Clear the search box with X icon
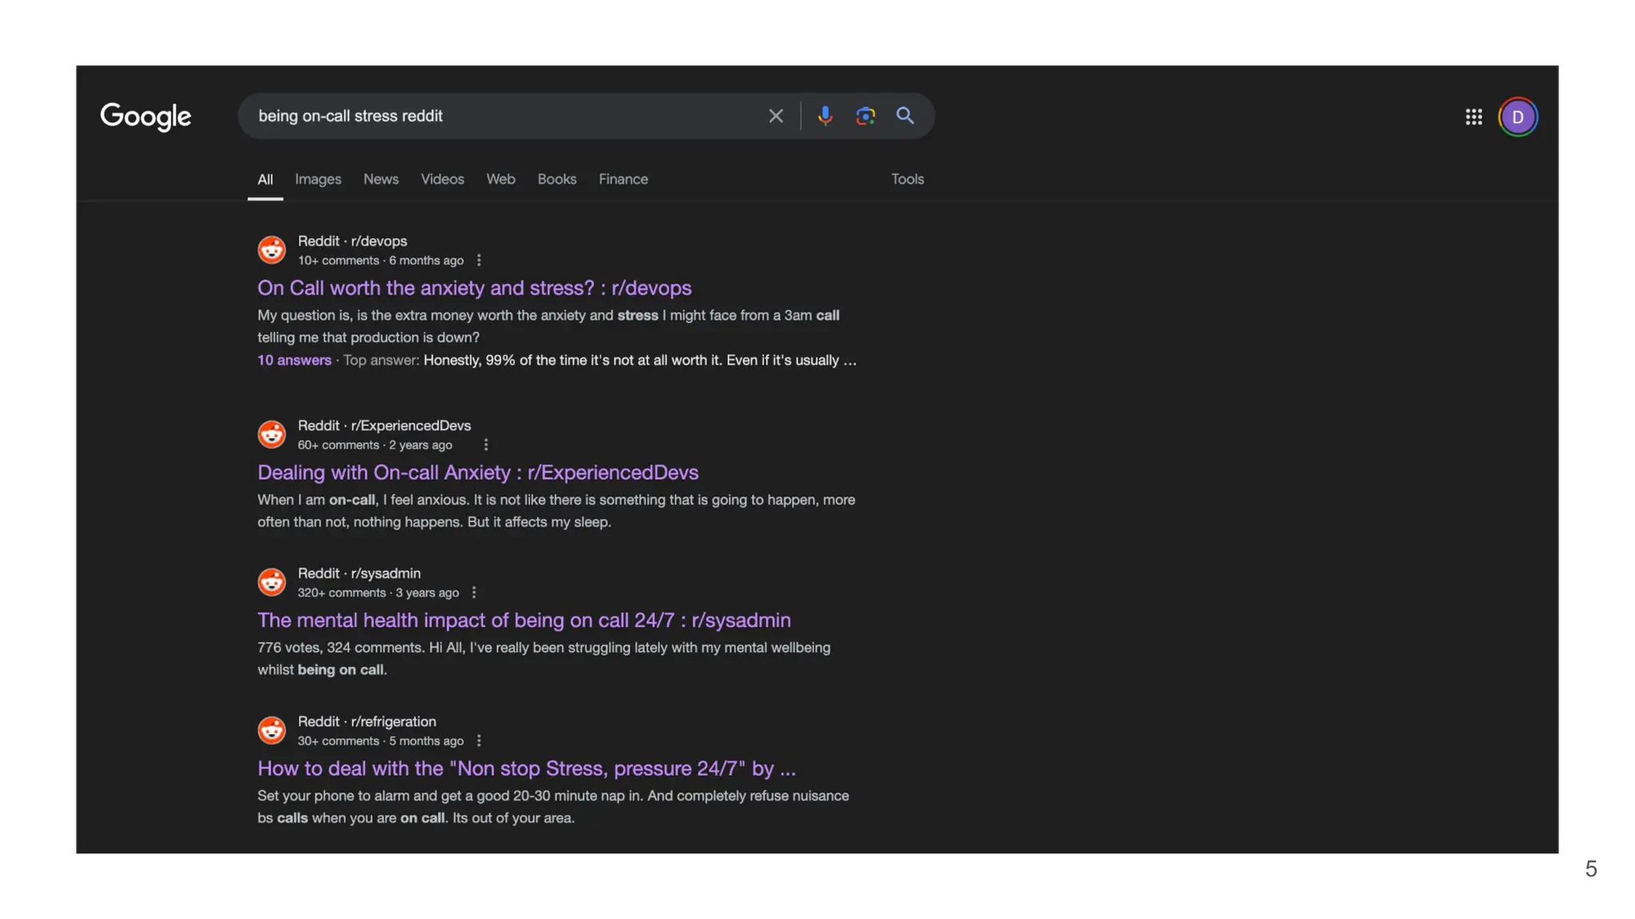The height and width of the screenshot is (919, 1635). pos(775,116)
